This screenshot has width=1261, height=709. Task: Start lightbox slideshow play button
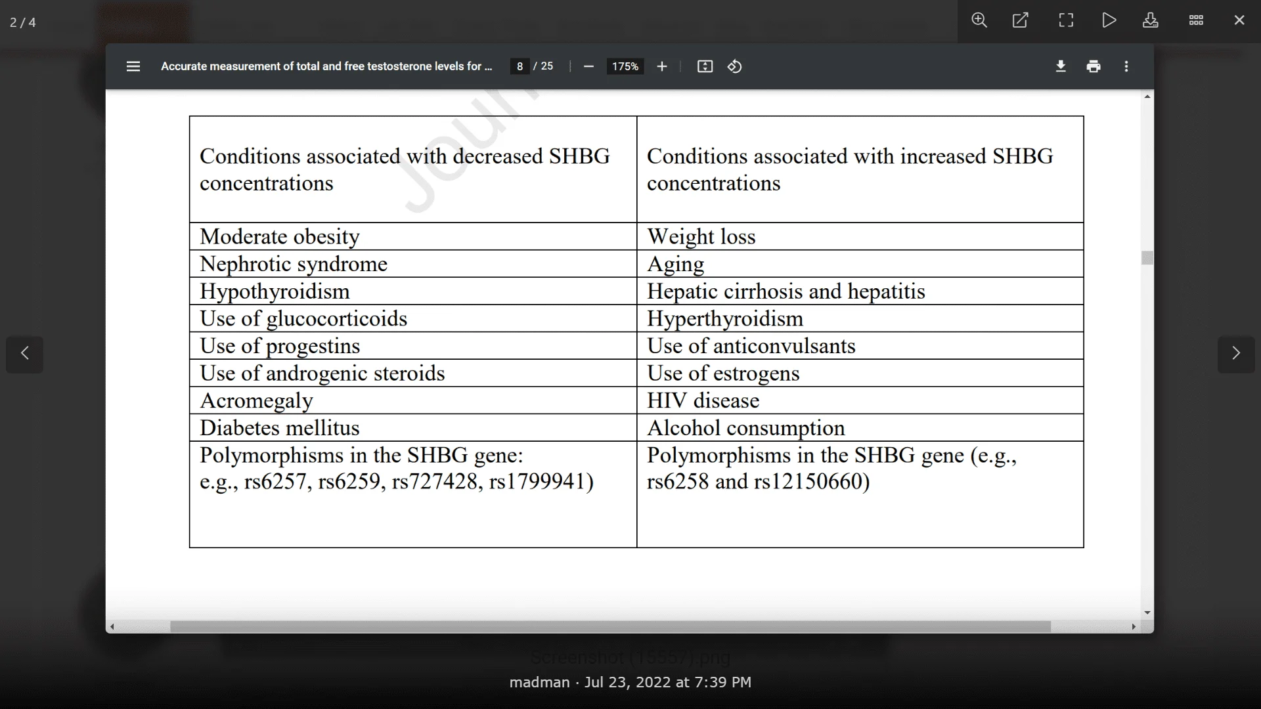pyautogui.click(x=1109, y=20)
